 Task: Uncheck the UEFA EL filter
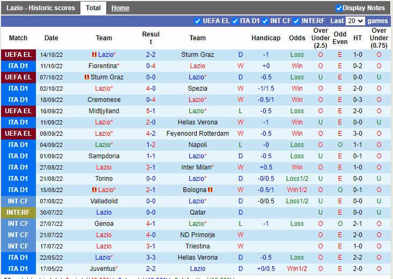tap(197, 21)
